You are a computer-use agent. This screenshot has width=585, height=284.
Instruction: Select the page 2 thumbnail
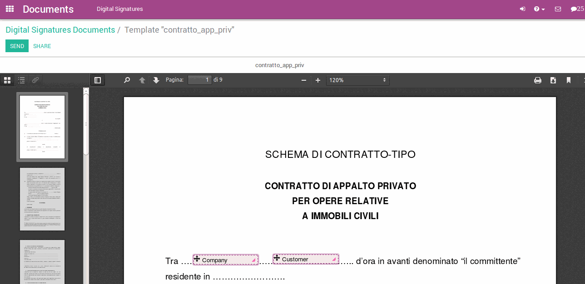pos(42,199)
